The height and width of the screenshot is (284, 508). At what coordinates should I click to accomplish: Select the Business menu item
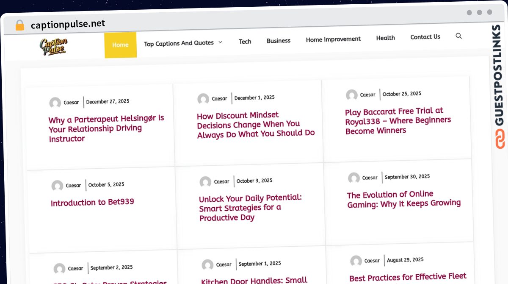point(279,41)
